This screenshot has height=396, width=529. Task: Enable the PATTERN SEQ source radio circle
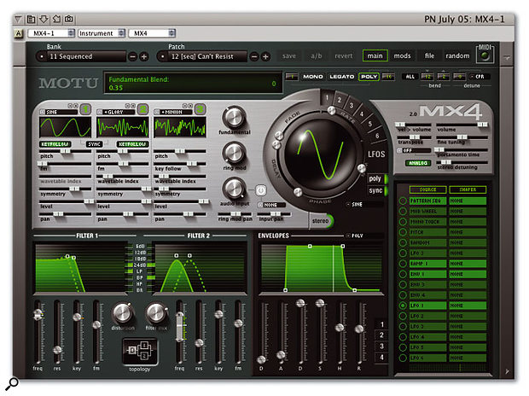point(402,201)
